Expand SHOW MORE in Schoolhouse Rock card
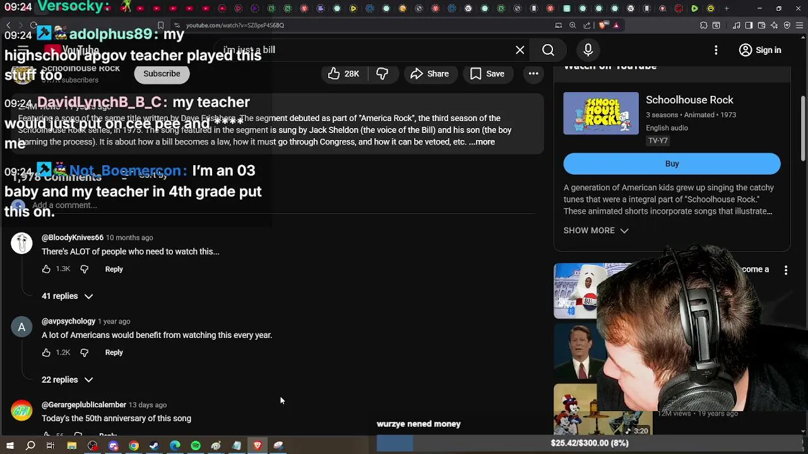The image size is (808, 454). point(596,231)
